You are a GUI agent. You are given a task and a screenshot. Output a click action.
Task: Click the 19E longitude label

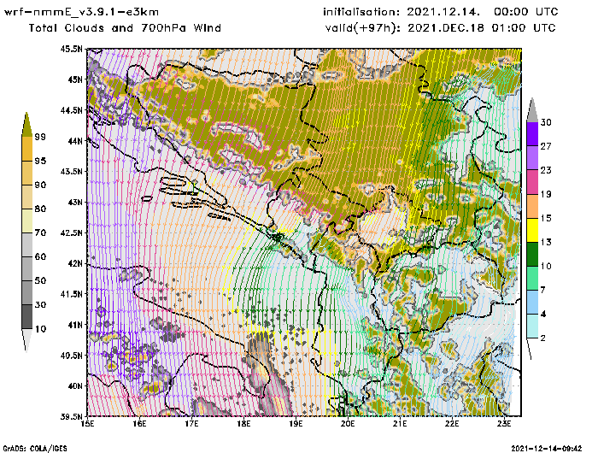(296, 424)
